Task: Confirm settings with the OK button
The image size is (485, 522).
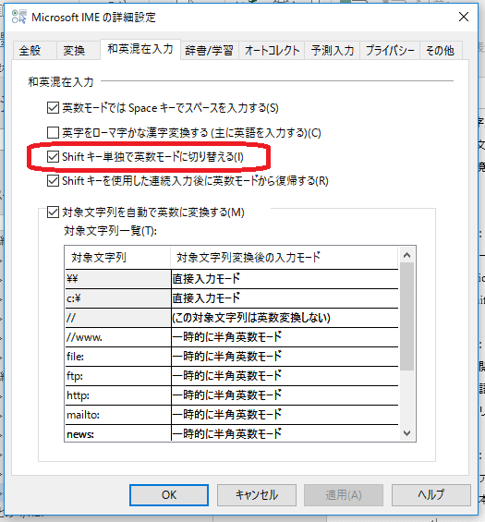Action: pos(169,495)
